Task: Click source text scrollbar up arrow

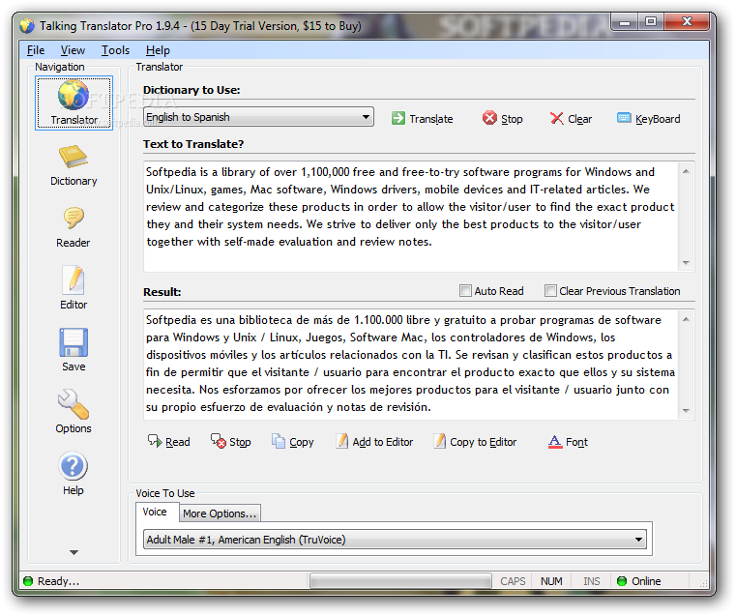Action: 686,171
